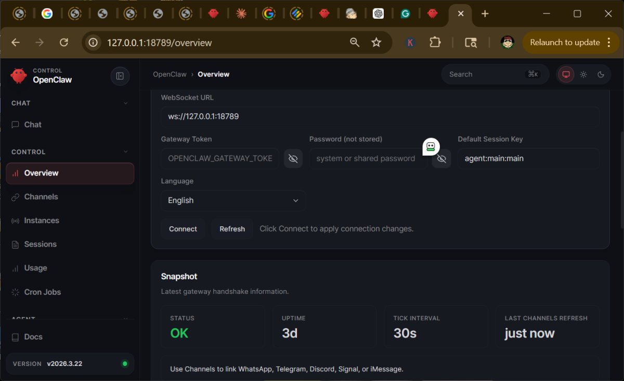624x381 pixels.
Task: Click the TICK INTERVAL 30s value
Action: click(x=405, y=333)
